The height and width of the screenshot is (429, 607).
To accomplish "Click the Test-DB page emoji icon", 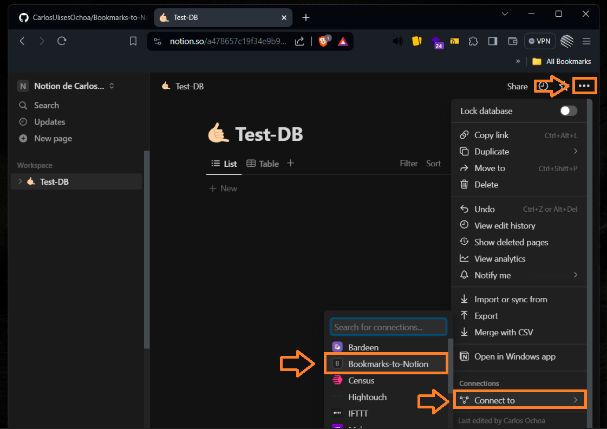I will click(218, 133).
